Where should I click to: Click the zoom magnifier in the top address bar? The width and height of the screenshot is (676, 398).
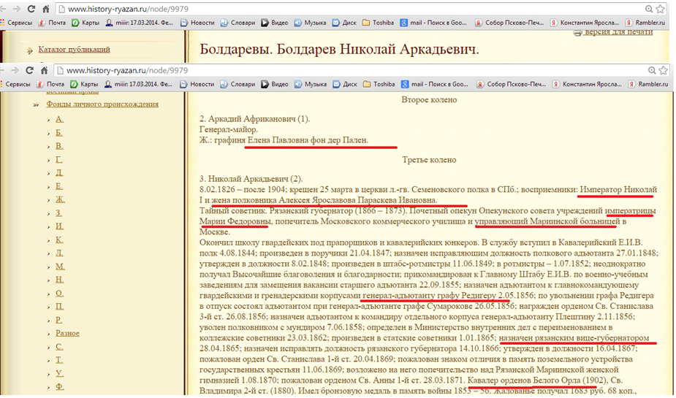pos(648,9)
